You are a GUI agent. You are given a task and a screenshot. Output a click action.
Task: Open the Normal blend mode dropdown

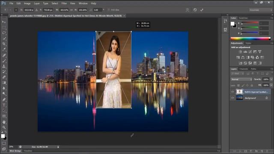(x=241, y=80)
